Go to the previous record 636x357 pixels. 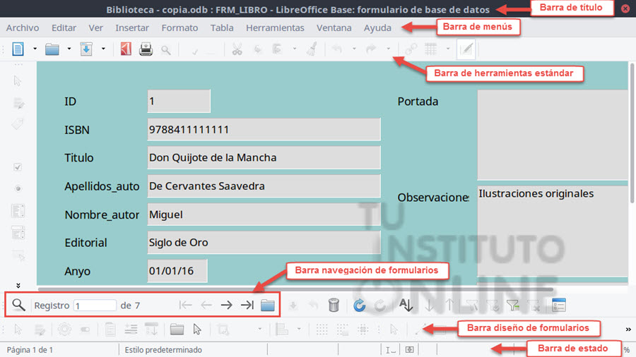[206, 305]
